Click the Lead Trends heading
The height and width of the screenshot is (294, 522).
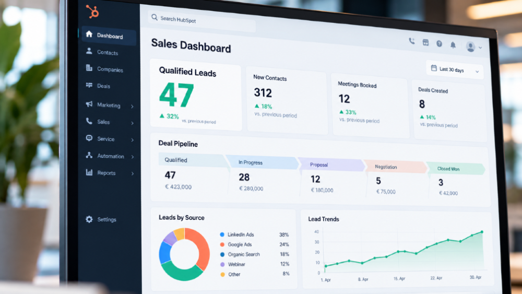coord(324,219)
